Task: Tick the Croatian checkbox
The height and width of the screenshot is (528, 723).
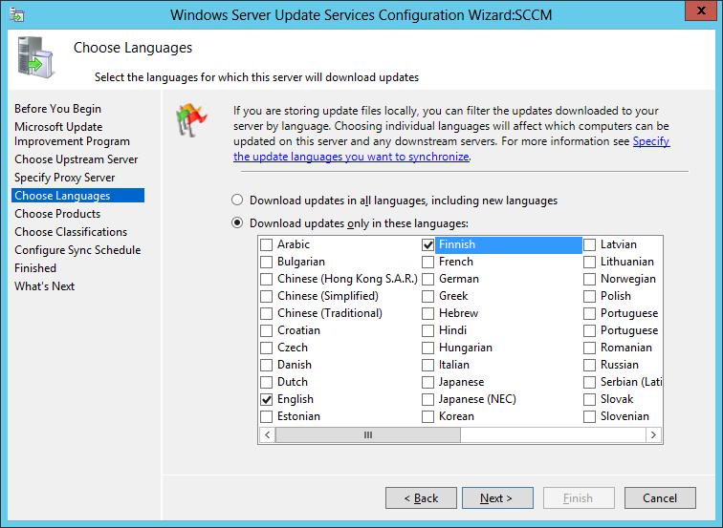Action: click(x=267, y=330)
